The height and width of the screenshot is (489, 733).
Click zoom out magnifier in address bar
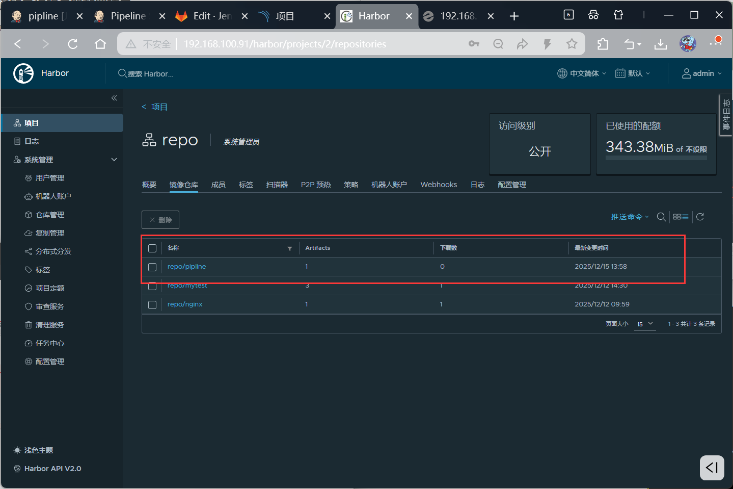[x=498, y=44]
